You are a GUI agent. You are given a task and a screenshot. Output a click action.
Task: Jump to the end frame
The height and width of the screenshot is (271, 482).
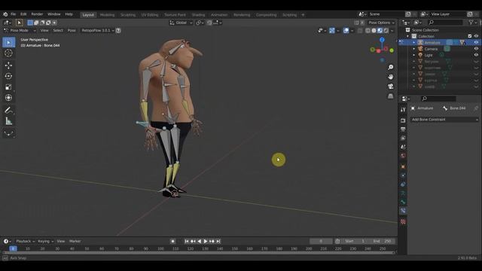(x=218, y=241)
